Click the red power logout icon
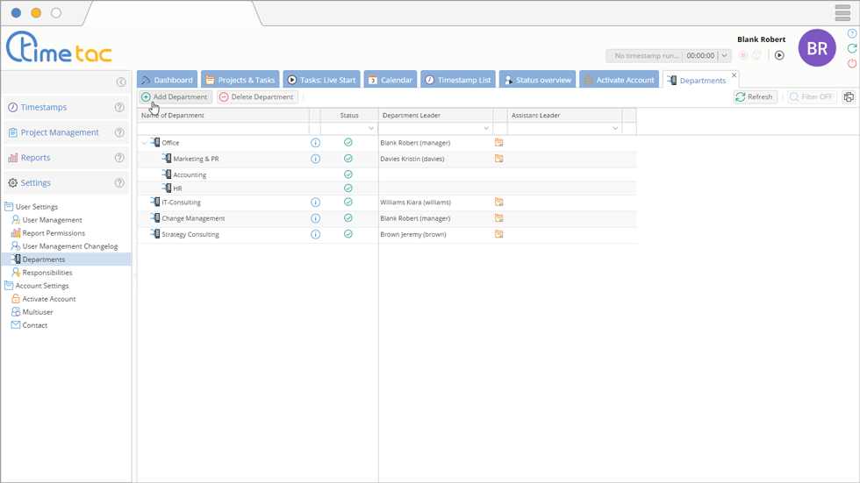Screen dimensions: 860x483 pyautogui.click(x=852, y=63)
